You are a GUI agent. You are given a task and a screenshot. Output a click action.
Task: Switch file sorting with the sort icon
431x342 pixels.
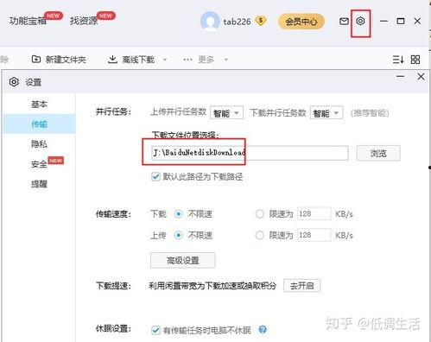(x=398, y=60)
